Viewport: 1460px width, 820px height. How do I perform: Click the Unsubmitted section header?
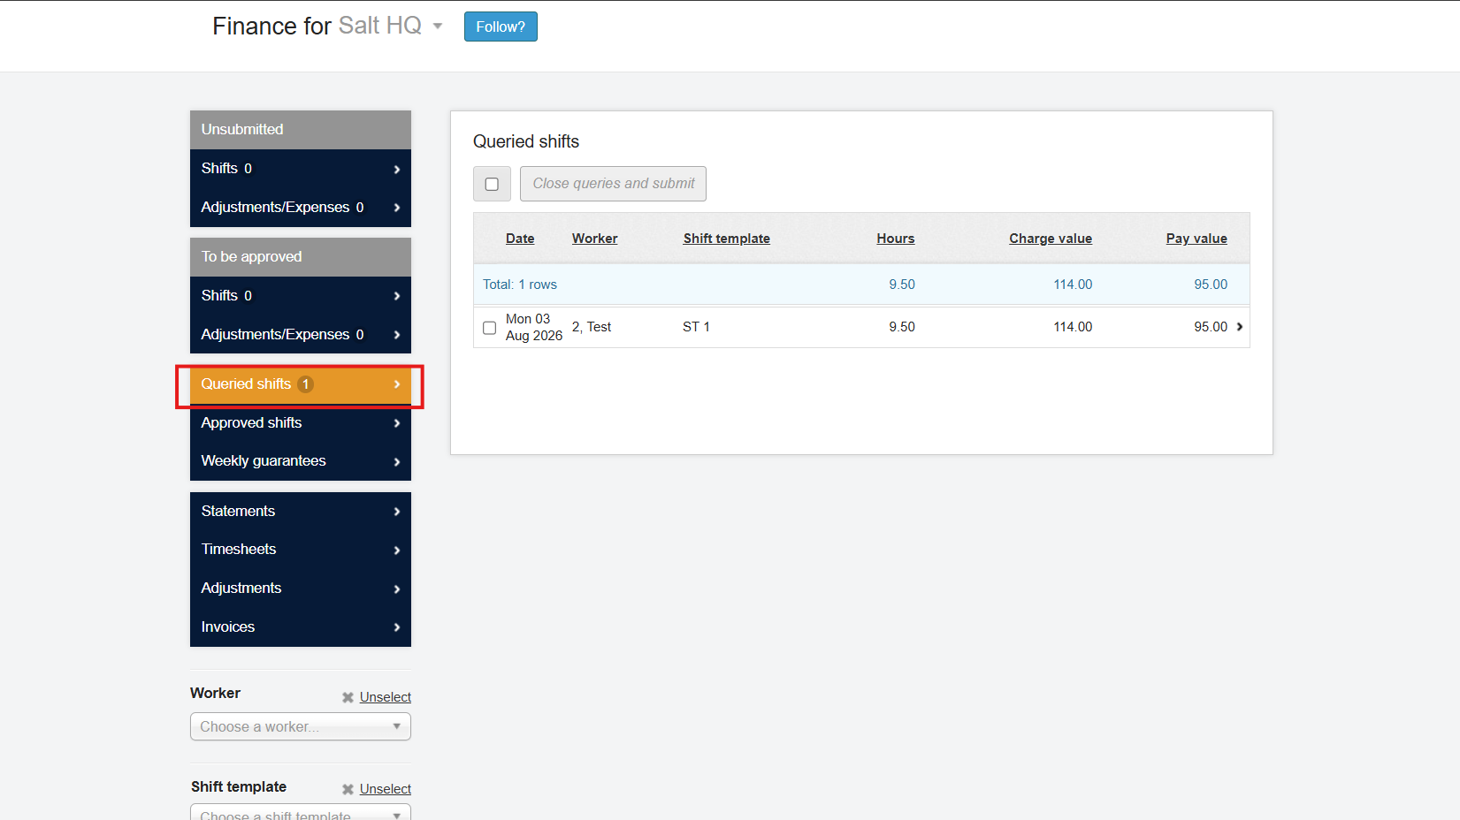pyautogui.click(x=301, y=130)
